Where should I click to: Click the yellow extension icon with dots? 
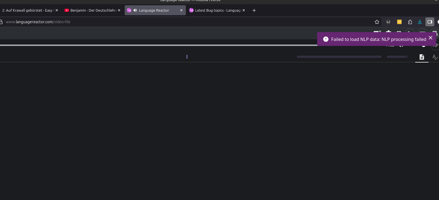click(x=399, y=22)
